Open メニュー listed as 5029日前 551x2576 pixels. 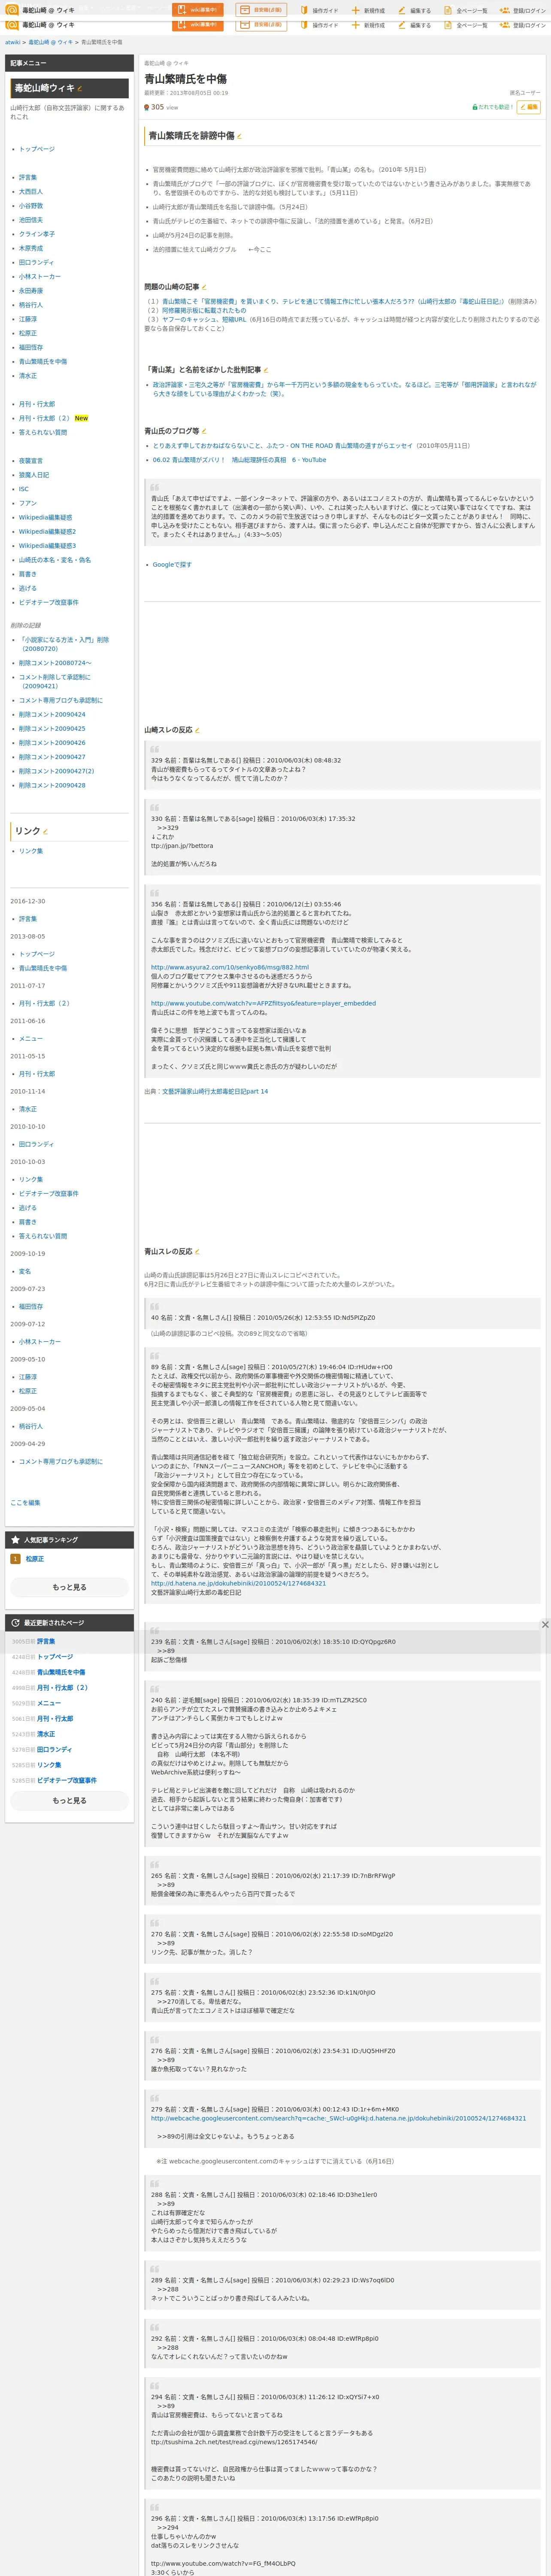point(49,1703)
